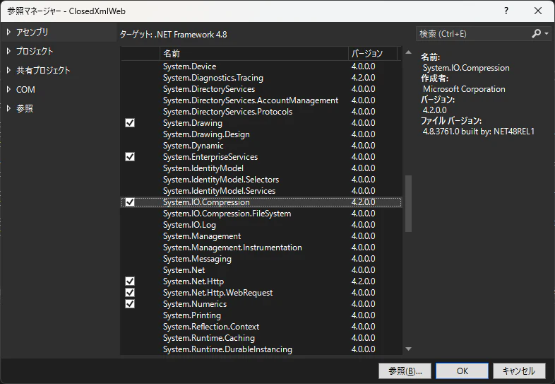555x384 pixels.
Task: Select System.IdentityModel.Selectors row
Action: click(x=261, y=180)
